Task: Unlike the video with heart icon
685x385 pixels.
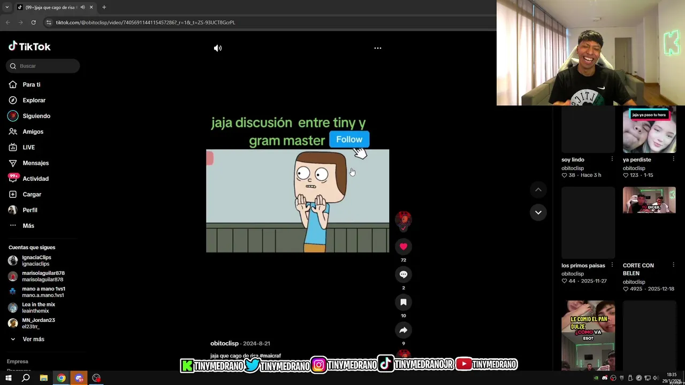Action: tap(404, 247)
